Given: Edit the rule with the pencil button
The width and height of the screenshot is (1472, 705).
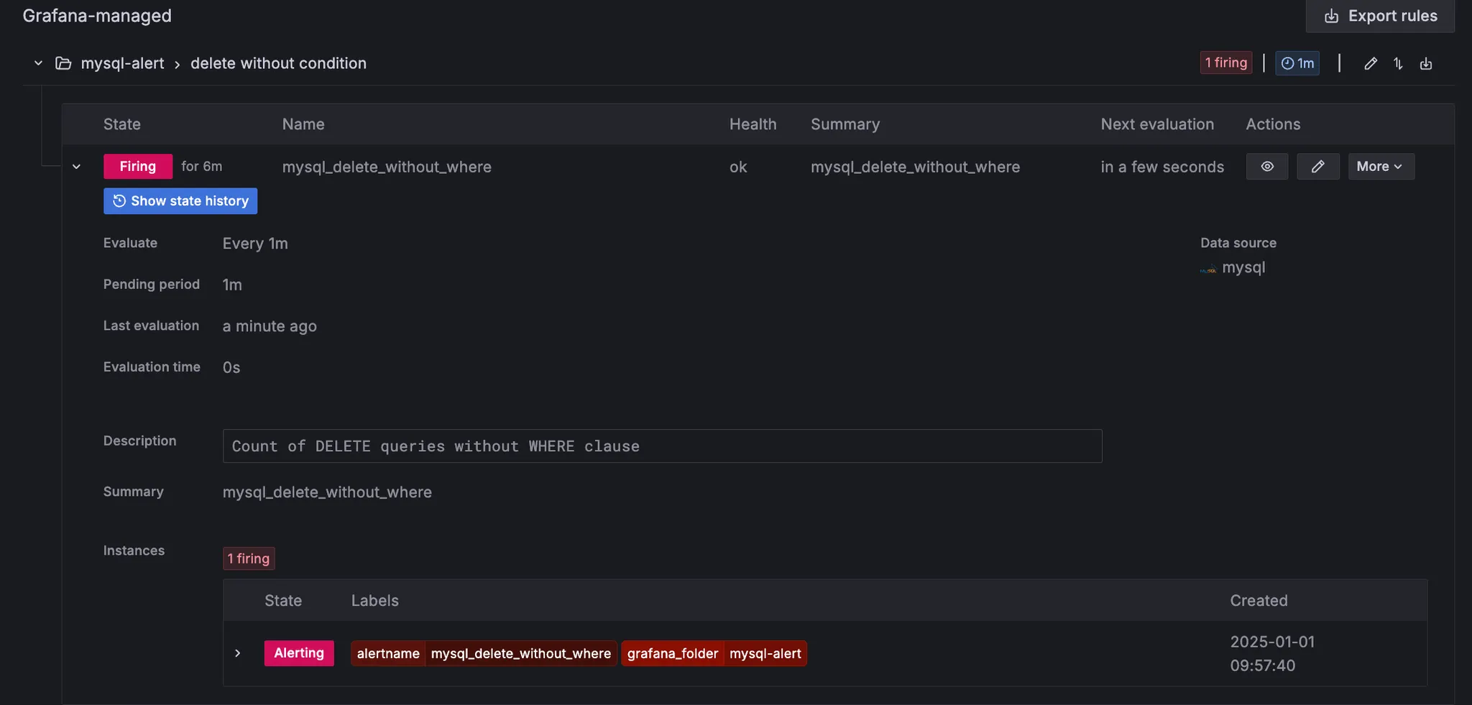Looking at the screenshot, I should (1318, 166).
